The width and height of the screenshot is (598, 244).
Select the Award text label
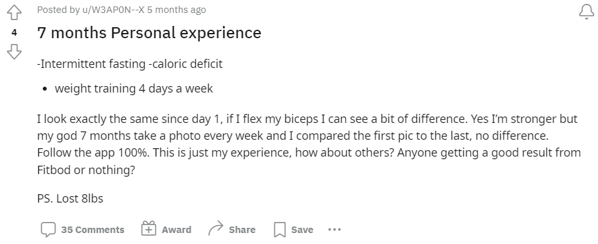176,230
